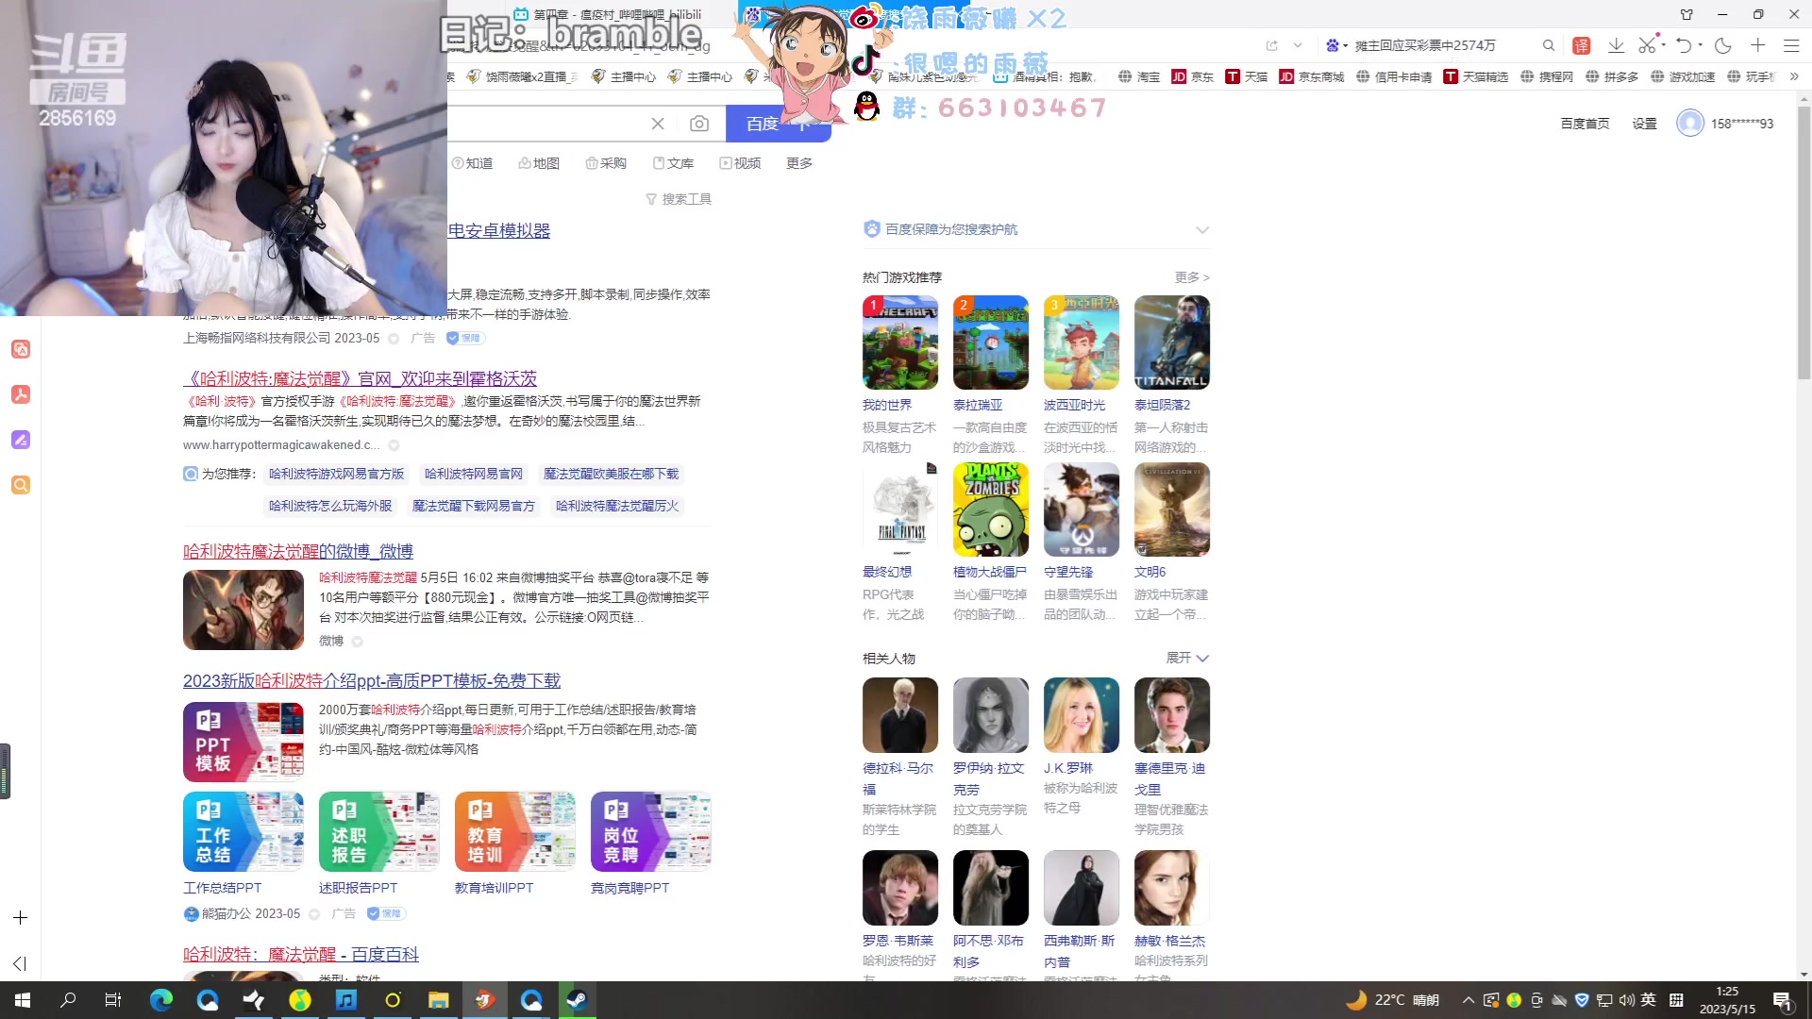1812x1019 pixels.
Task: Open the skin (shirt) icon in title bar
Action: tap(1686, 14)
